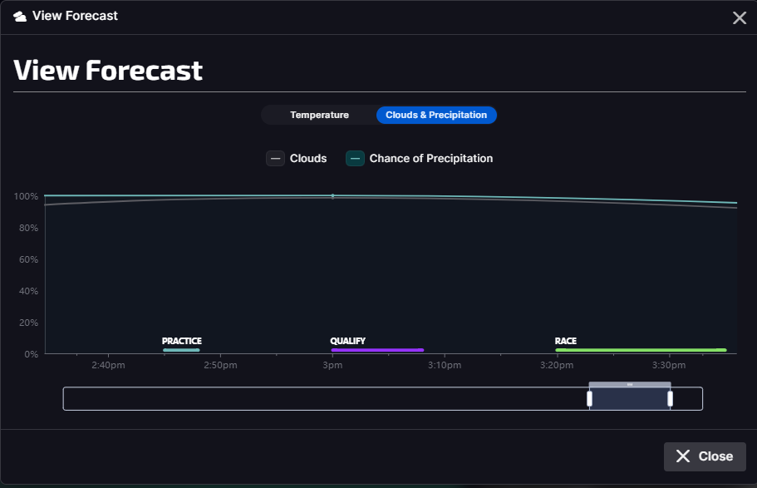Click the 2:40pm axis label
This screenshot has width=757, height=488.
pos(108,365)
